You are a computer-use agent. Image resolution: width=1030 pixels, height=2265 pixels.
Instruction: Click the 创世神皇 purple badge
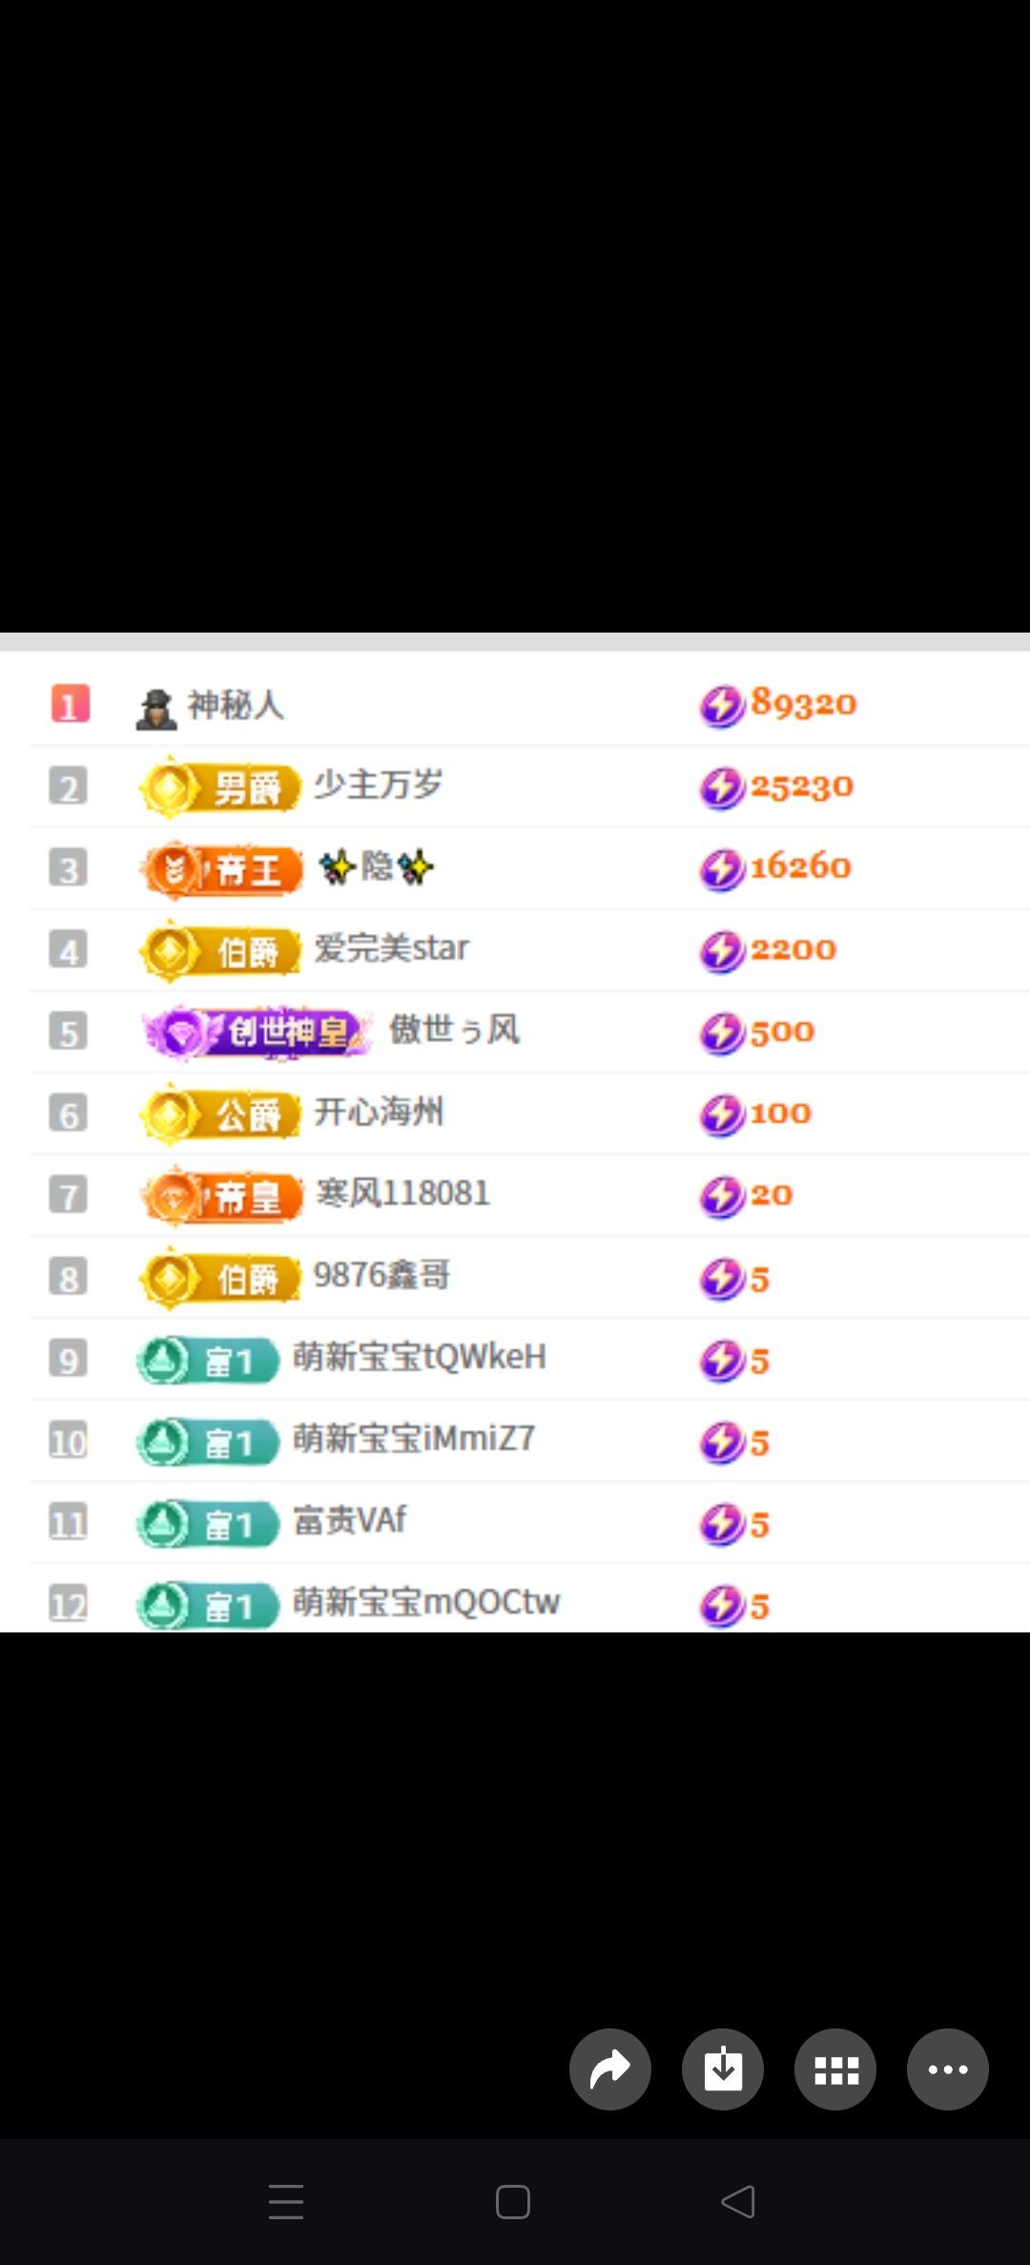click(257, 1032)
